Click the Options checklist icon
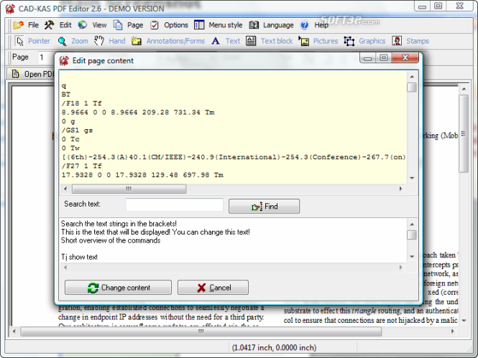Image resolution: width=478 pixels, height=358 pixels. pos(155,25)
